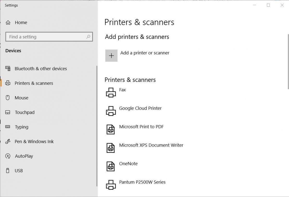Open Bluetooth & other devices settings
The width and height of the screenshot is (289, 197).
(41, 69)
